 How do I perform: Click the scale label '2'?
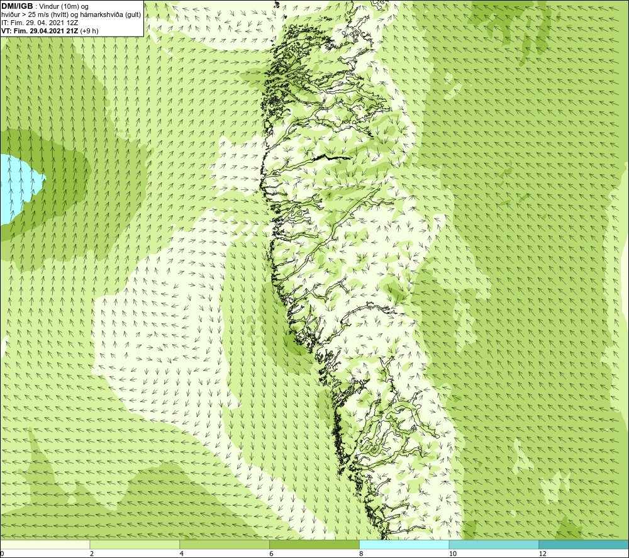click(92, 554)
